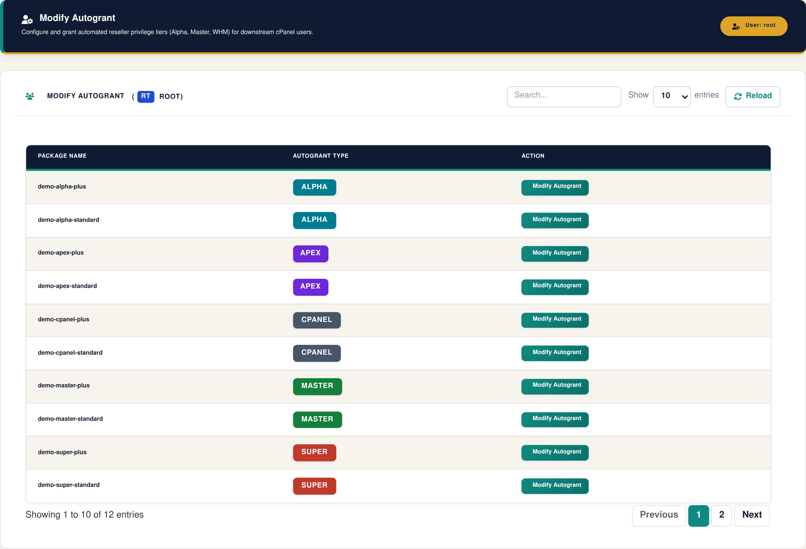Viewport: 806px width, 549px height.
Task: Select package name demo-cpanel-standard
Action: point(70,353)
